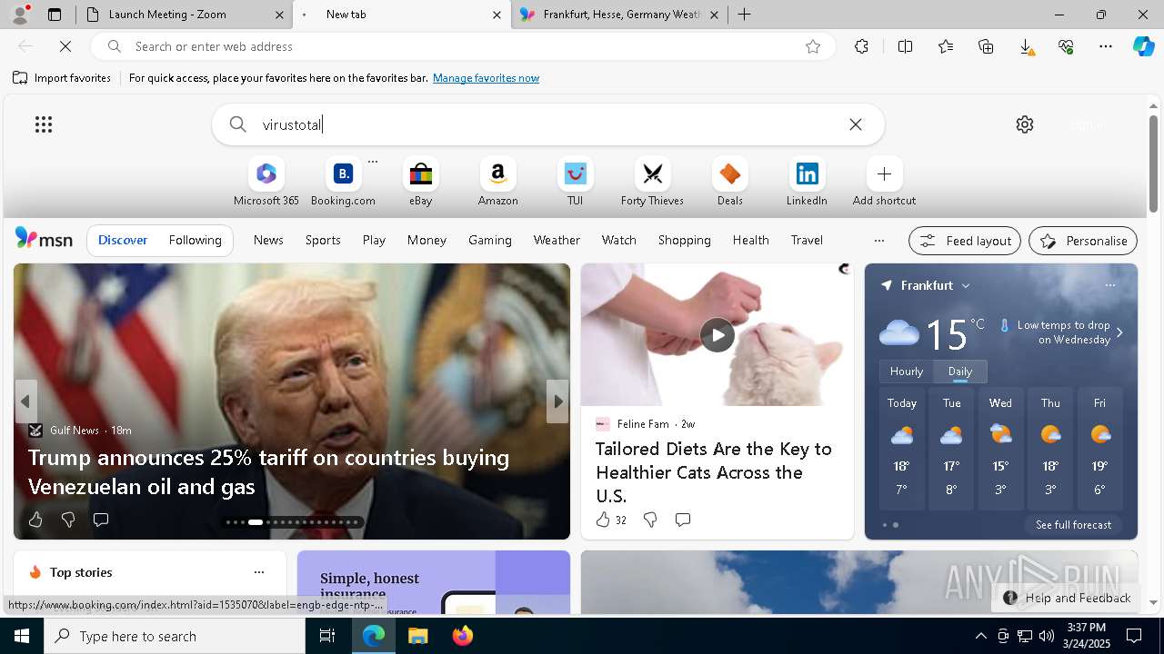This screenshot has width=1164, height=654.
Task: Click the search magnifier in search box
Action: pos(237,124)
